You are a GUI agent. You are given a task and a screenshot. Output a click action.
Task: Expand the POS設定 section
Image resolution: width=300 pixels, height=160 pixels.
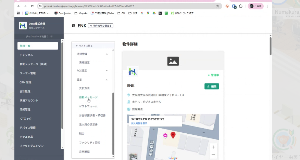point(107,71)
